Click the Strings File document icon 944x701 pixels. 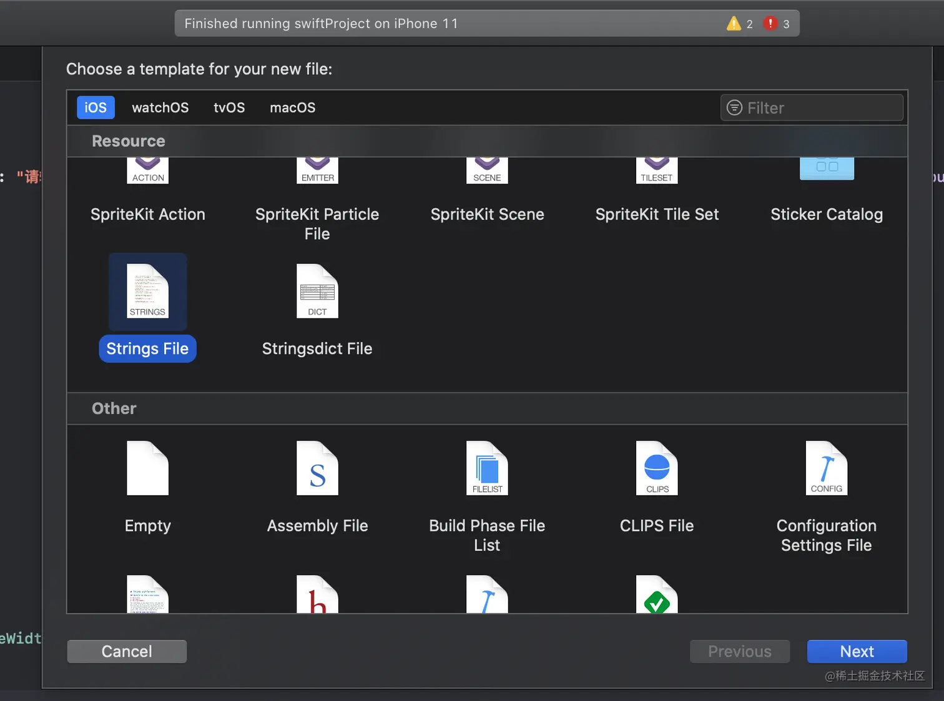(148, 292)
